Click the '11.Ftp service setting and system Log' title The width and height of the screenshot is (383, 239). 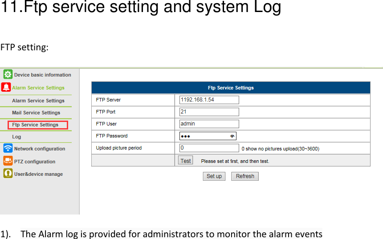tap(141, 7)
